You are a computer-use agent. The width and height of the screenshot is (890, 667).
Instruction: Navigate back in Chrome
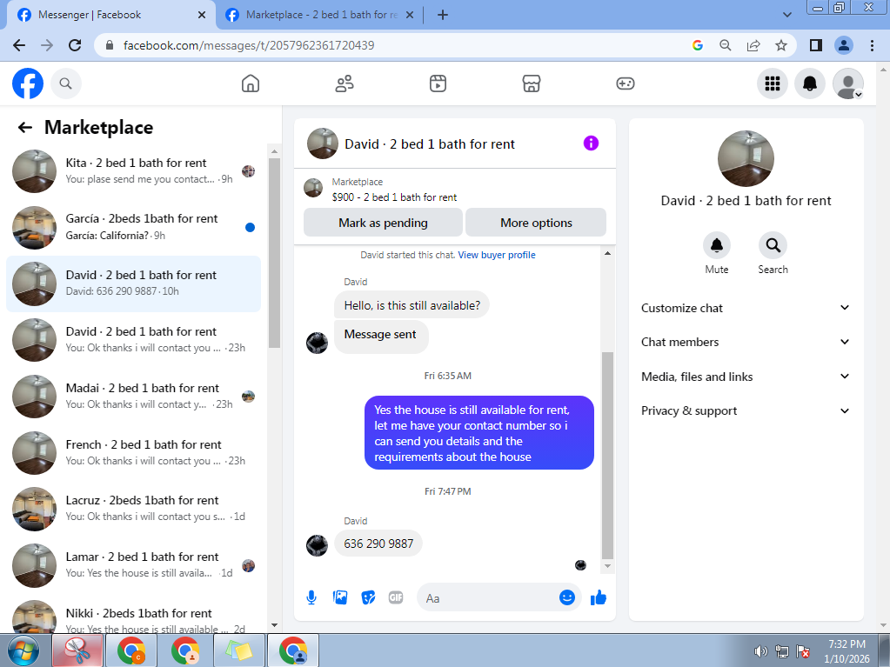(x=19, y=45)
